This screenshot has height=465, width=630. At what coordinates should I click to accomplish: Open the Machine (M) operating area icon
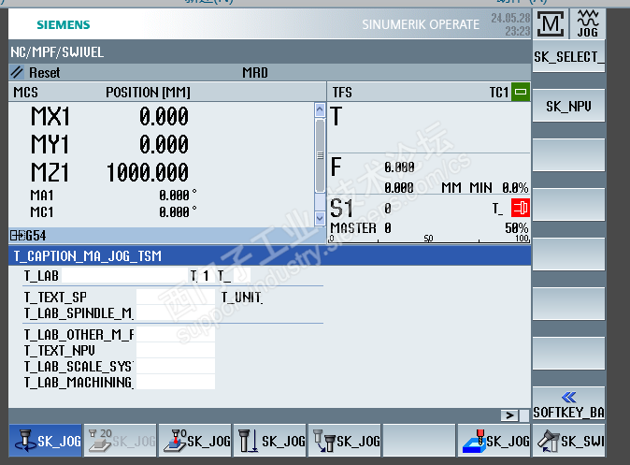pos(551,23)
